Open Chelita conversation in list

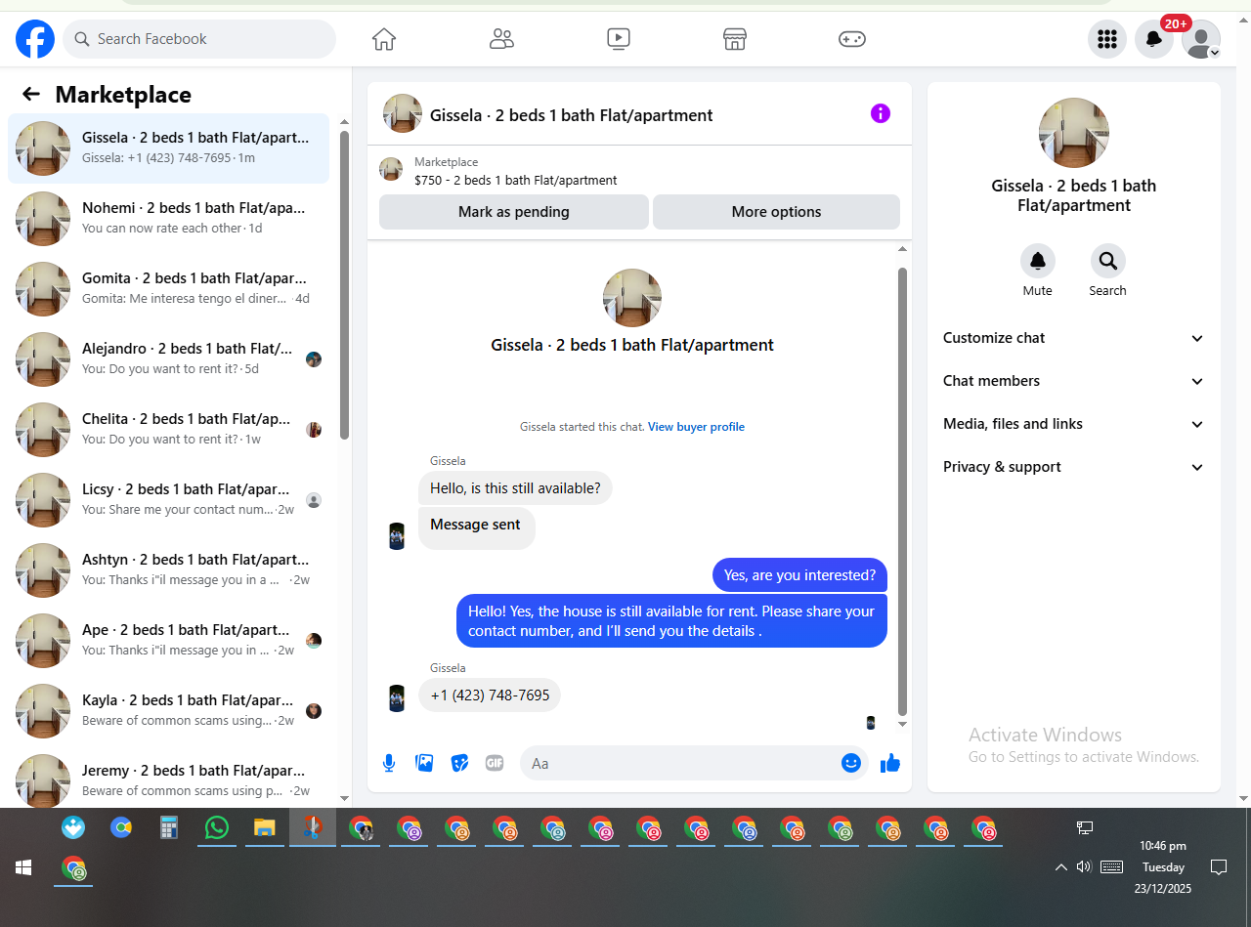168,430
